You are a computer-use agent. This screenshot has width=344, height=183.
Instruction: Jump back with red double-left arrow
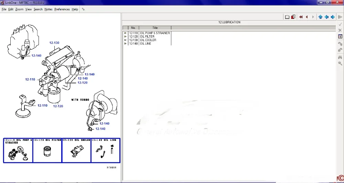pos(301,17)
